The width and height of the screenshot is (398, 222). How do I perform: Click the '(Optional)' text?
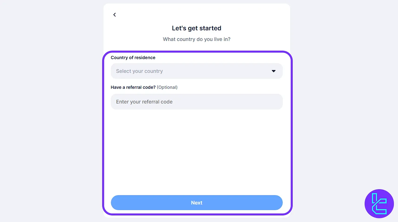tap(167, 87)
